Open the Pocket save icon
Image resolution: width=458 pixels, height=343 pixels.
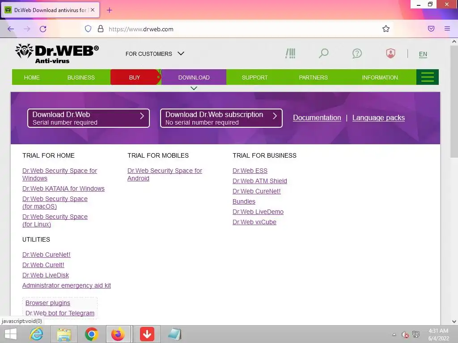431,29
